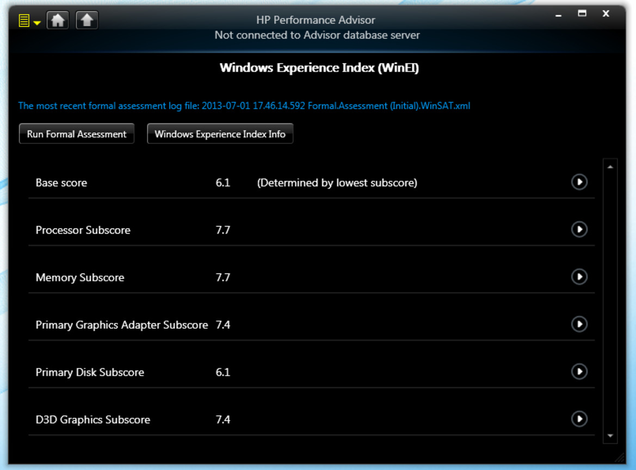
Task: Click the 'Determined by lowest subscore' note
Action: (337, 183)
